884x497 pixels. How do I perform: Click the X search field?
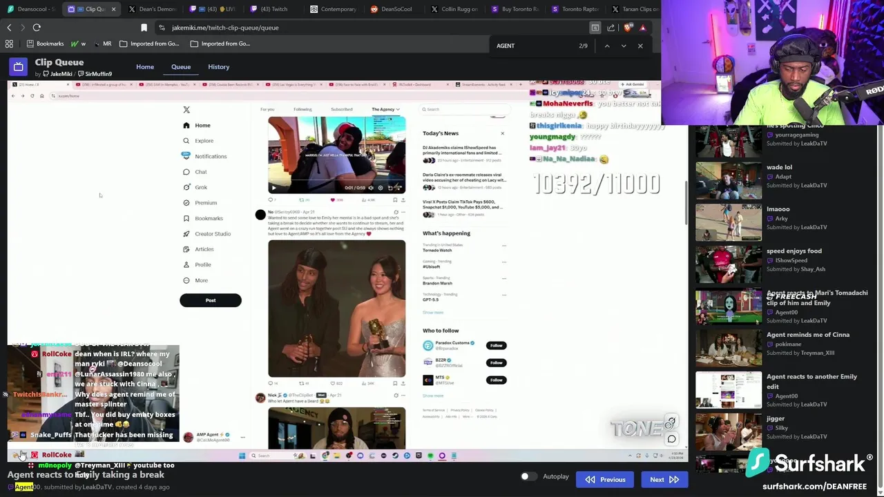[464, 109]
